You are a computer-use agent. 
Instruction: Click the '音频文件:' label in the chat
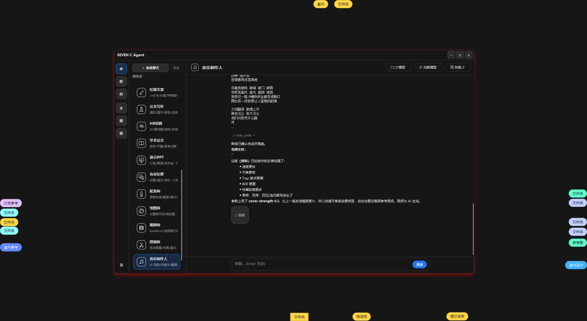[x=238, y=149]
